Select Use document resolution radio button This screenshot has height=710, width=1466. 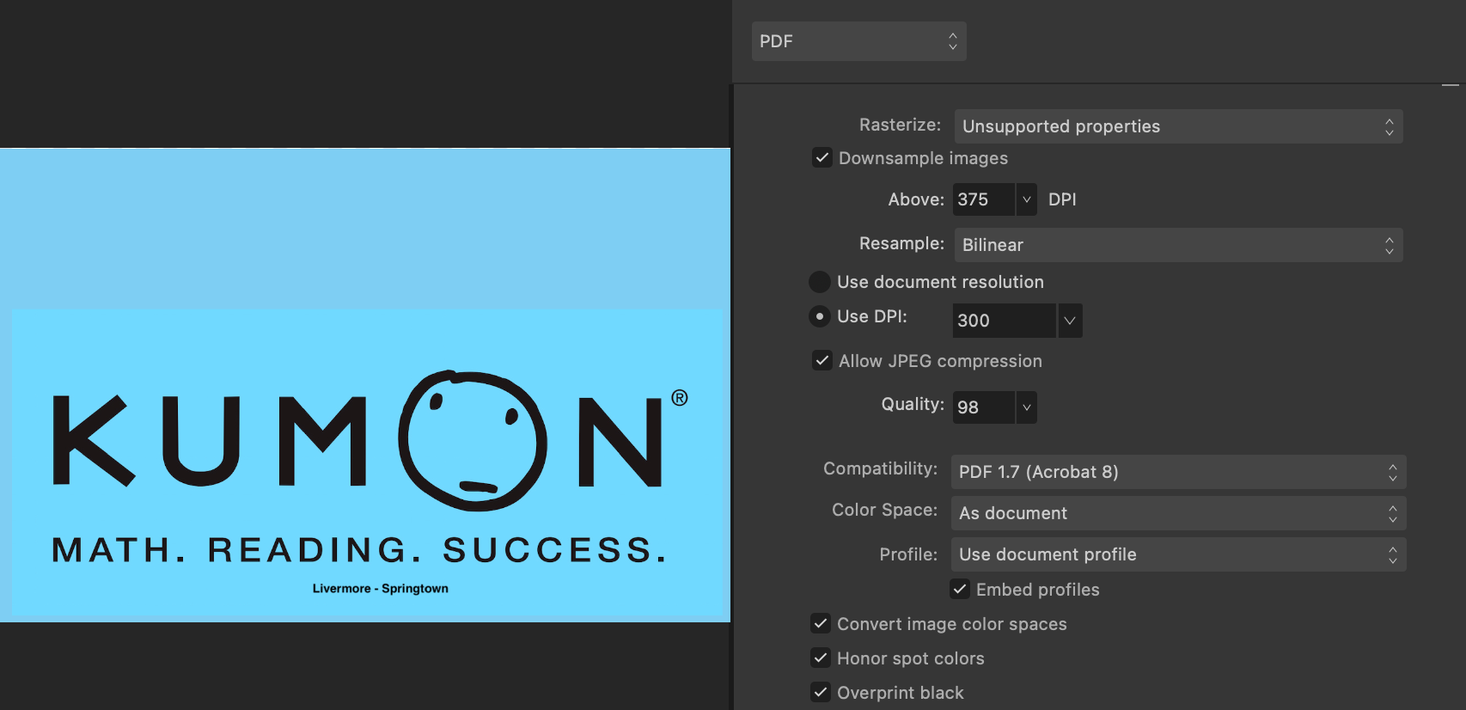[x=820, y=282]
